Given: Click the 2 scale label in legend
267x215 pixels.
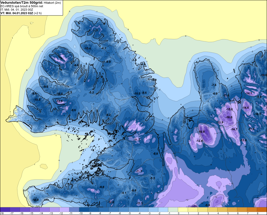Looking at the screenshot, I should point(198,213).
